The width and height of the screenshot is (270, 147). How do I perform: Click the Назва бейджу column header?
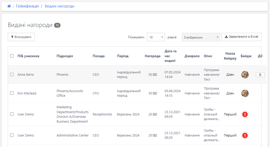230,56
